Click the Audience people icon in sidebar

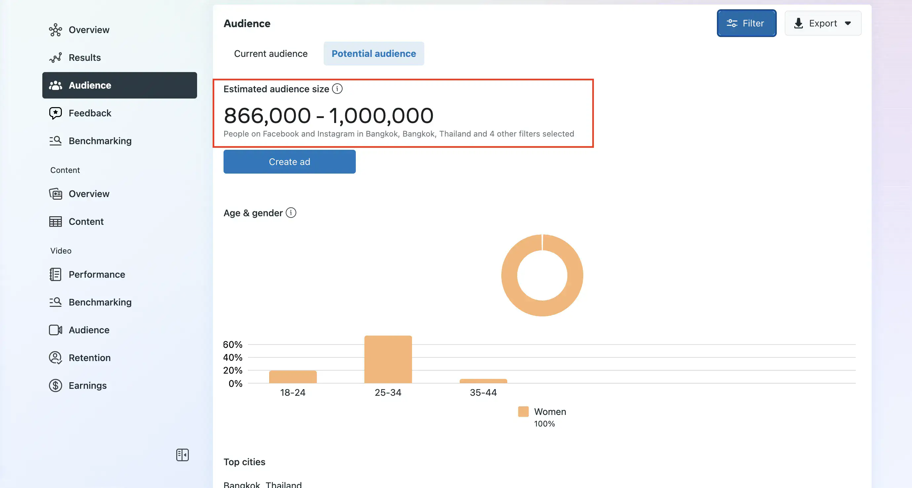tap(56, 85)
